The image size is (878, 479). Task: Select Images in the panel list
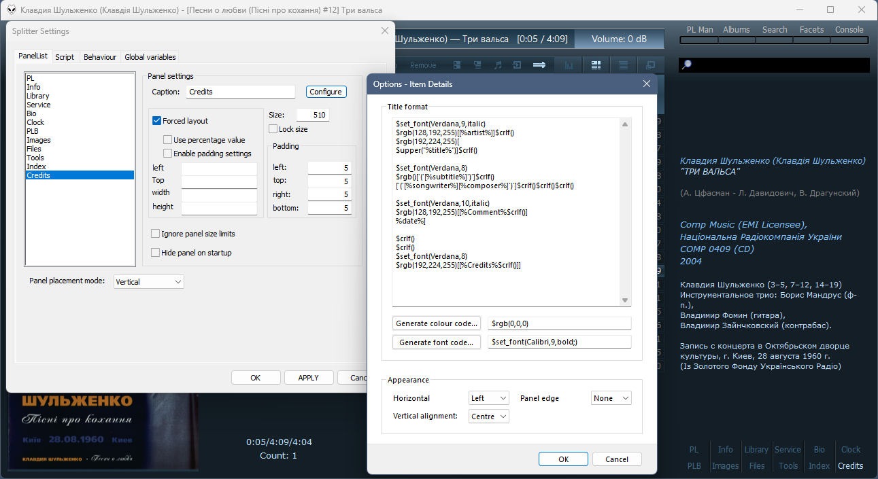coord(39,140)
